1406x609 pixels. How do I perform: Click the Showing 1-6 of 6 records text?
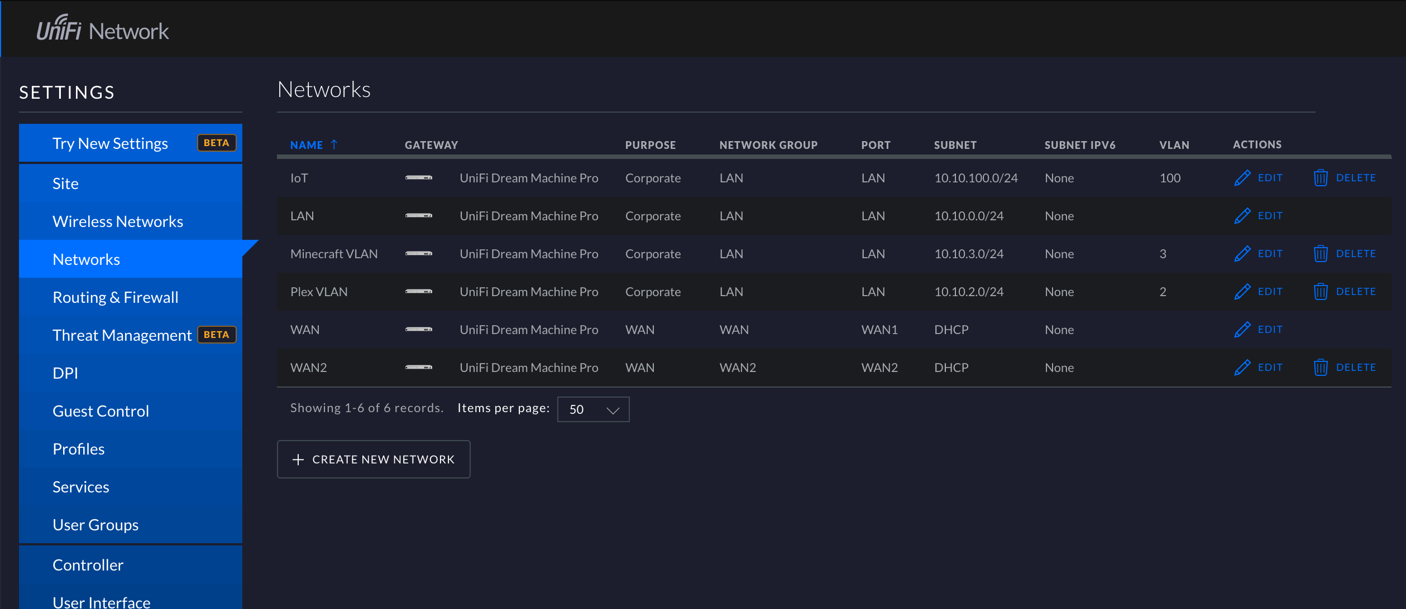367,408
